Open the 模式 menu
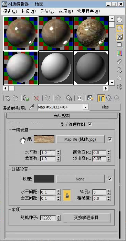The image size is (126, 241). (x=10, y=11)
